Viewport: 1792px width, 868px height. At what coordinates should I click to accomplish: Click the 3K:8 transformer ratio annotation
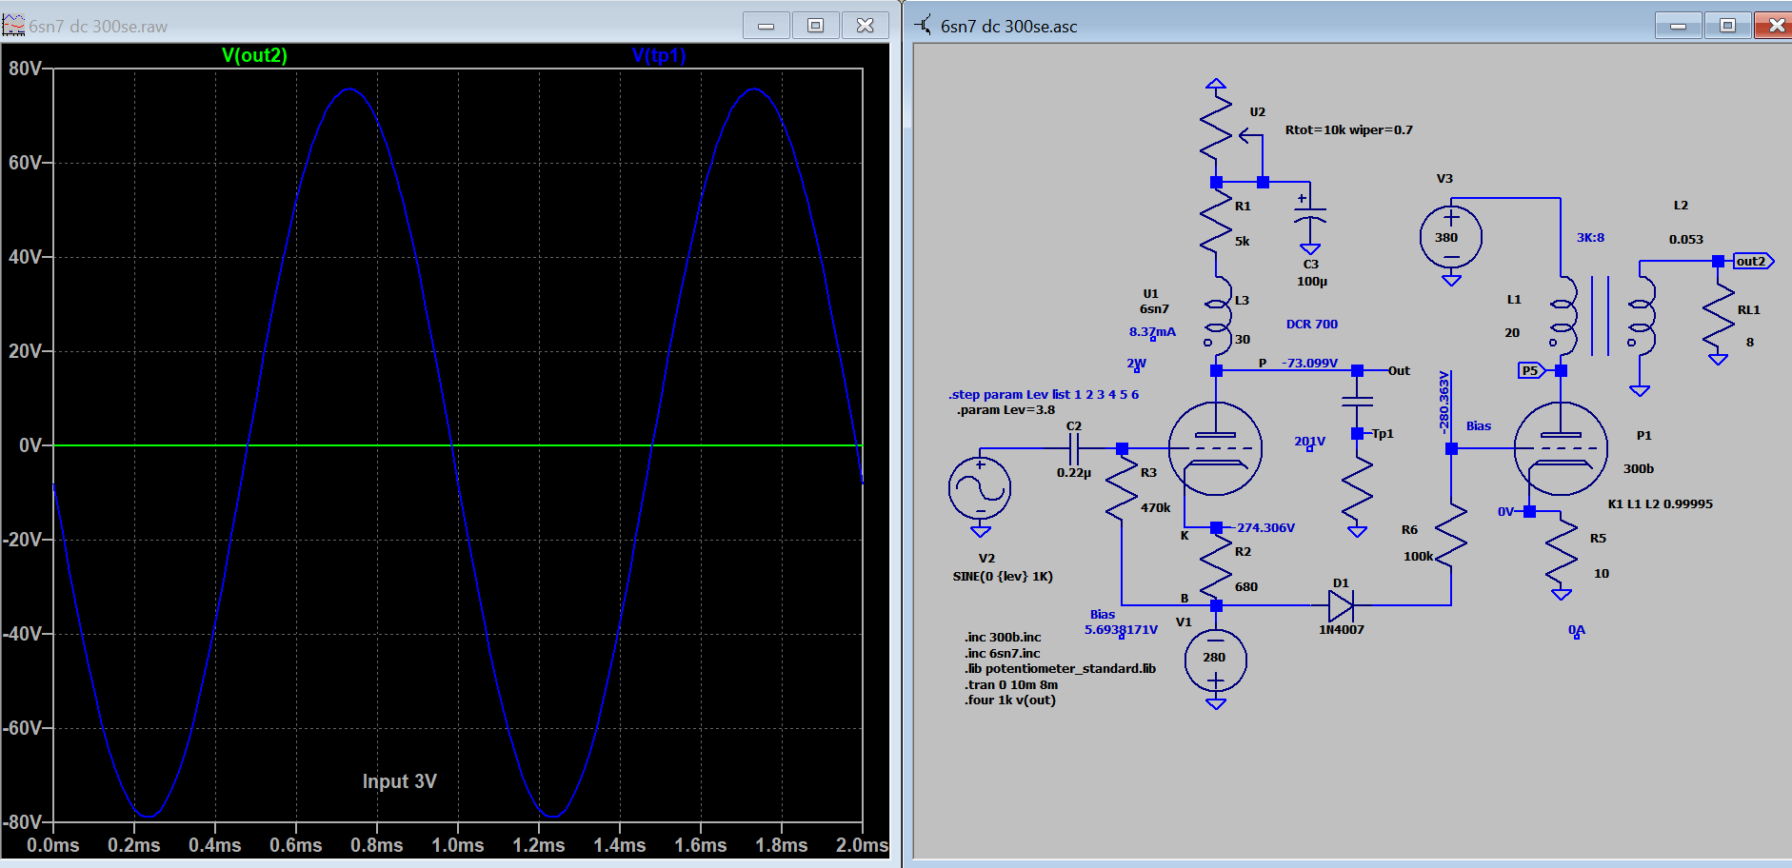tap(1590, 237)
